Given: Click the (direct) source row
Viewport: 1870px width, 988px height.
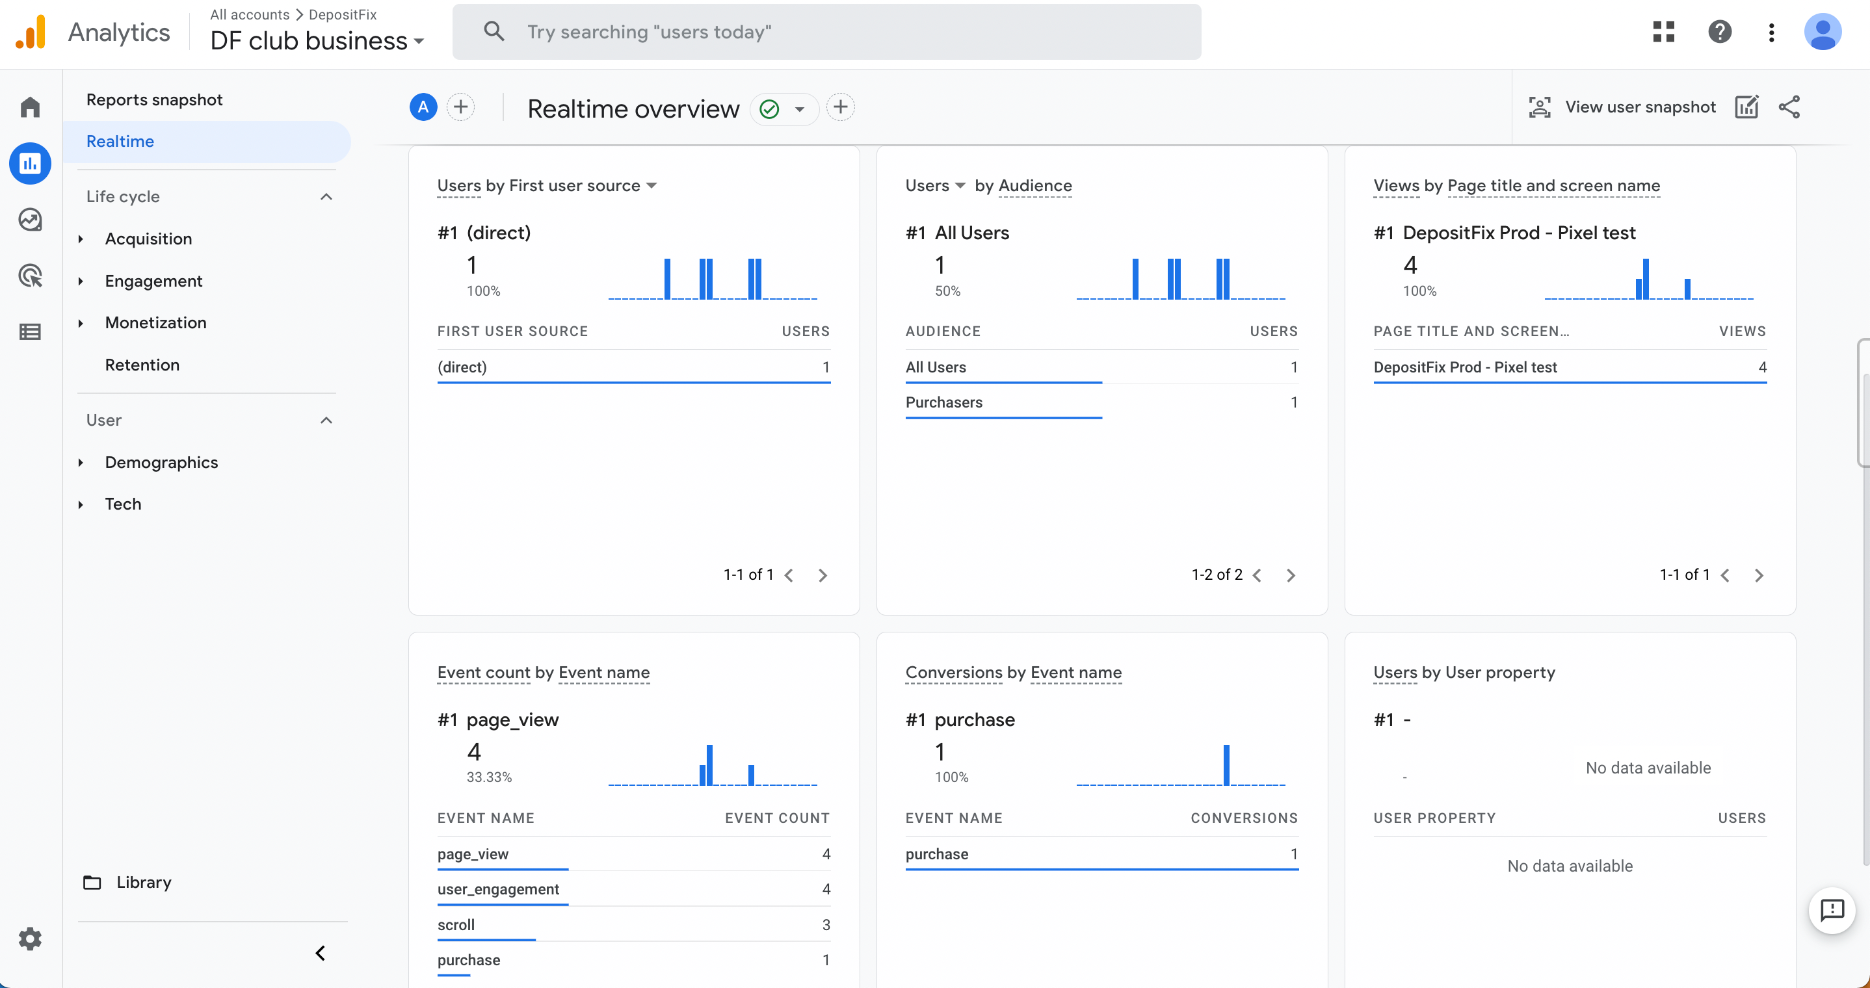Looking at the screenshot, I should point(633,367).
